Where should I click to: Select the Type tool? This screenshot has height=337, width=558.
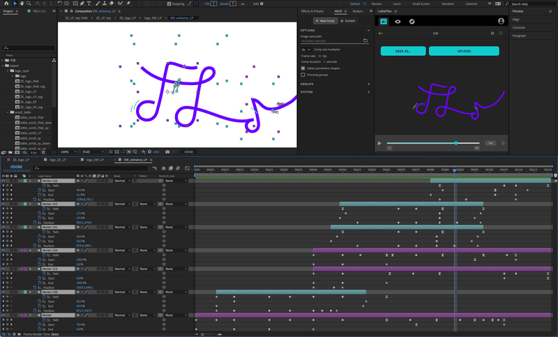point(89,3)
